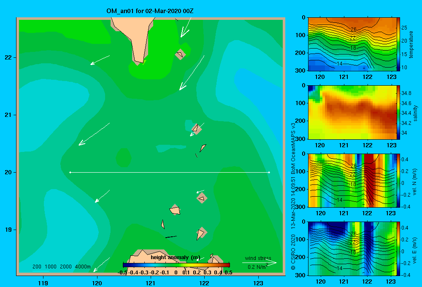
Task: Click the temperature color scale bar
Action: click(398, 44)
